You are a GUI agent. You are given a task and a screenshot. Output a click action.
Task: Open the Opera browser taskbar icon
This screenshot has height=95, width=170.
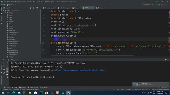[52, 93]
